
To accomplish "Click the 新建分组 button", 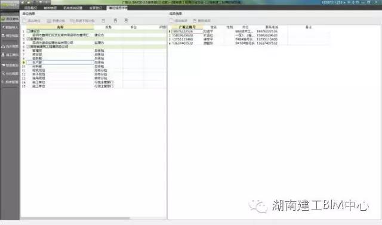I will tap(56, 21).
